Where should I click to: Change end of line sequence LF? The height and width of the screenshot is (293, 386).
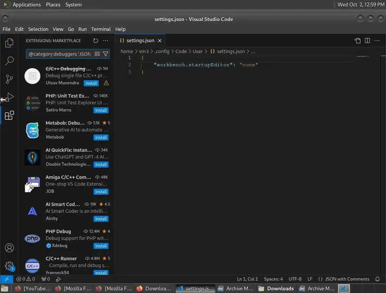pyautogui.click(x=310, y=279)
